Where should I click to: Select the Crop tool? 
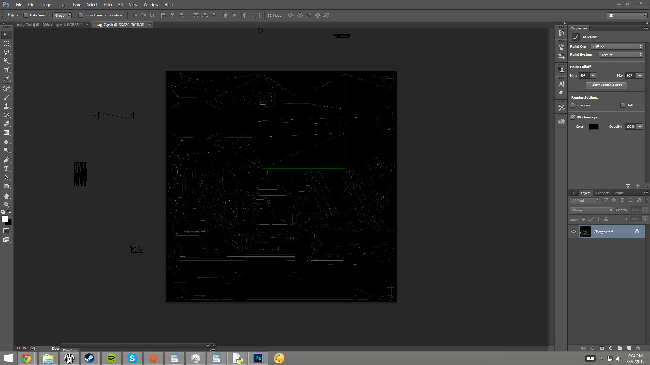pyautogui.click(x=6, y=70)
